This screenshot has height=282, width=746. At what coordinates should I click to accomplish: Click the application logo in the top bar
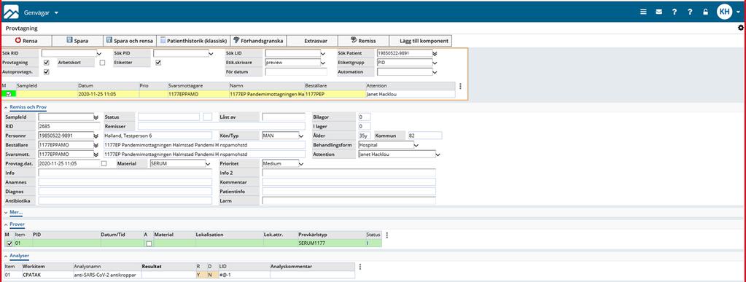point(11,12)
